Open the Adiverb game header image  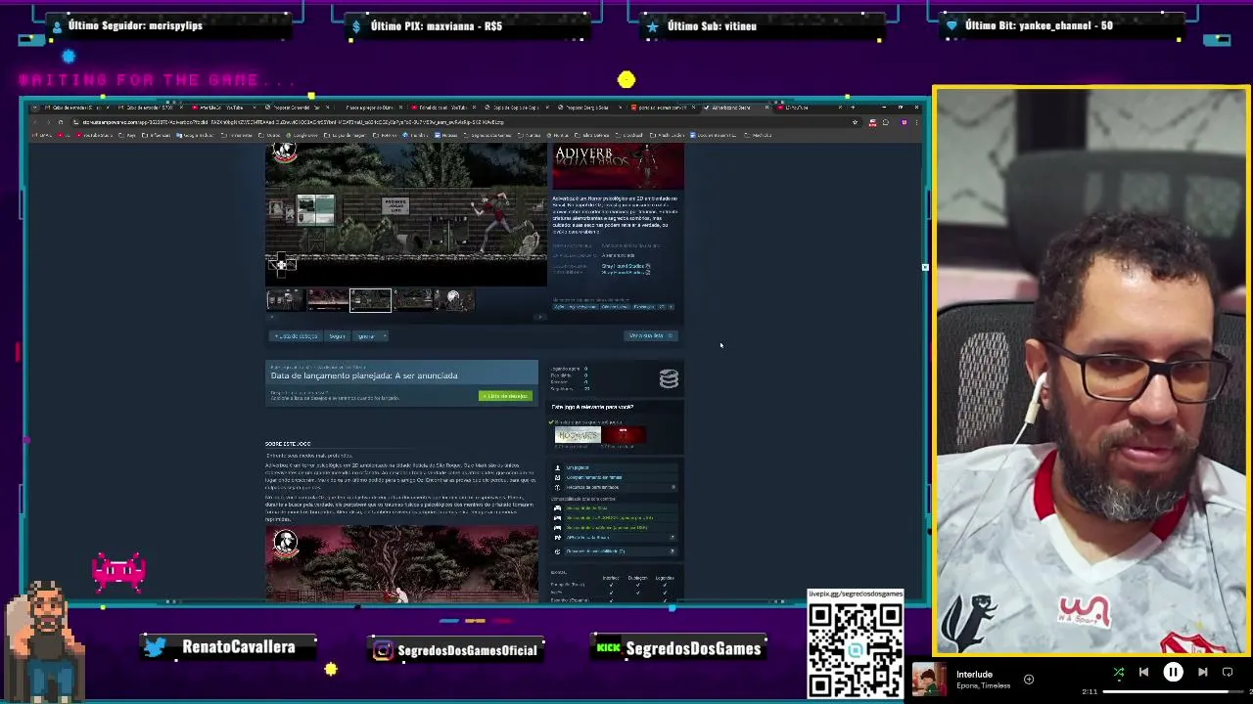click(x=618, y=166)
